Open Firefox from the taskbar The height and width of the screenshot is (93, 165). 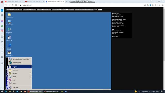pyautogui.click(x=25, y=91)
